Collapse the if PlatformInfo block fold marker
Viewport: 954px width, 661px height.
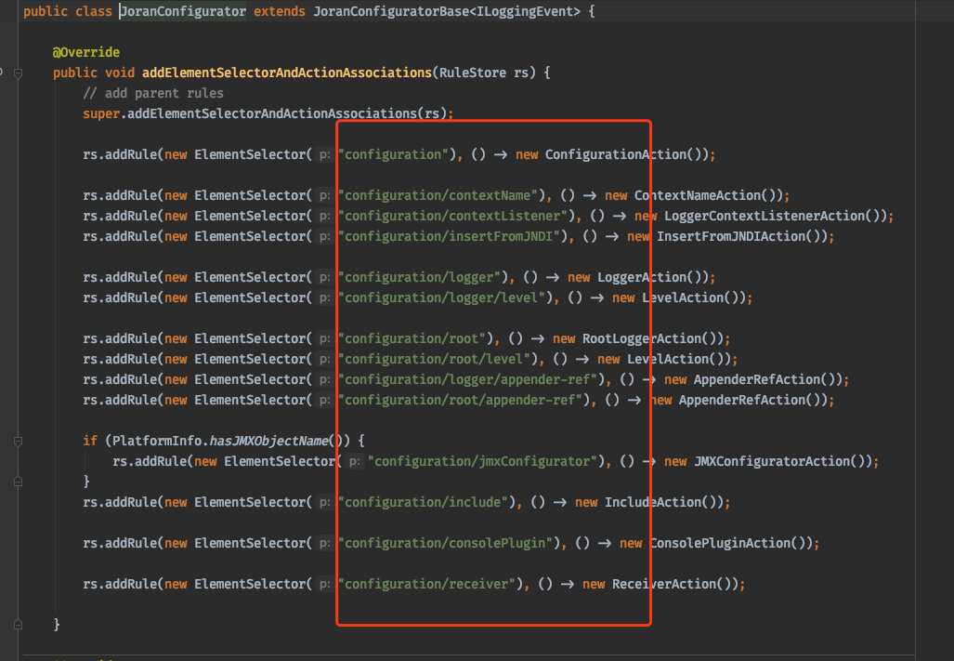(x=19, y=442)
